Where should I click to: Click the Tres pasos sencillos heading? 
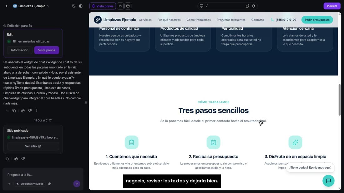tap(214, 111)
